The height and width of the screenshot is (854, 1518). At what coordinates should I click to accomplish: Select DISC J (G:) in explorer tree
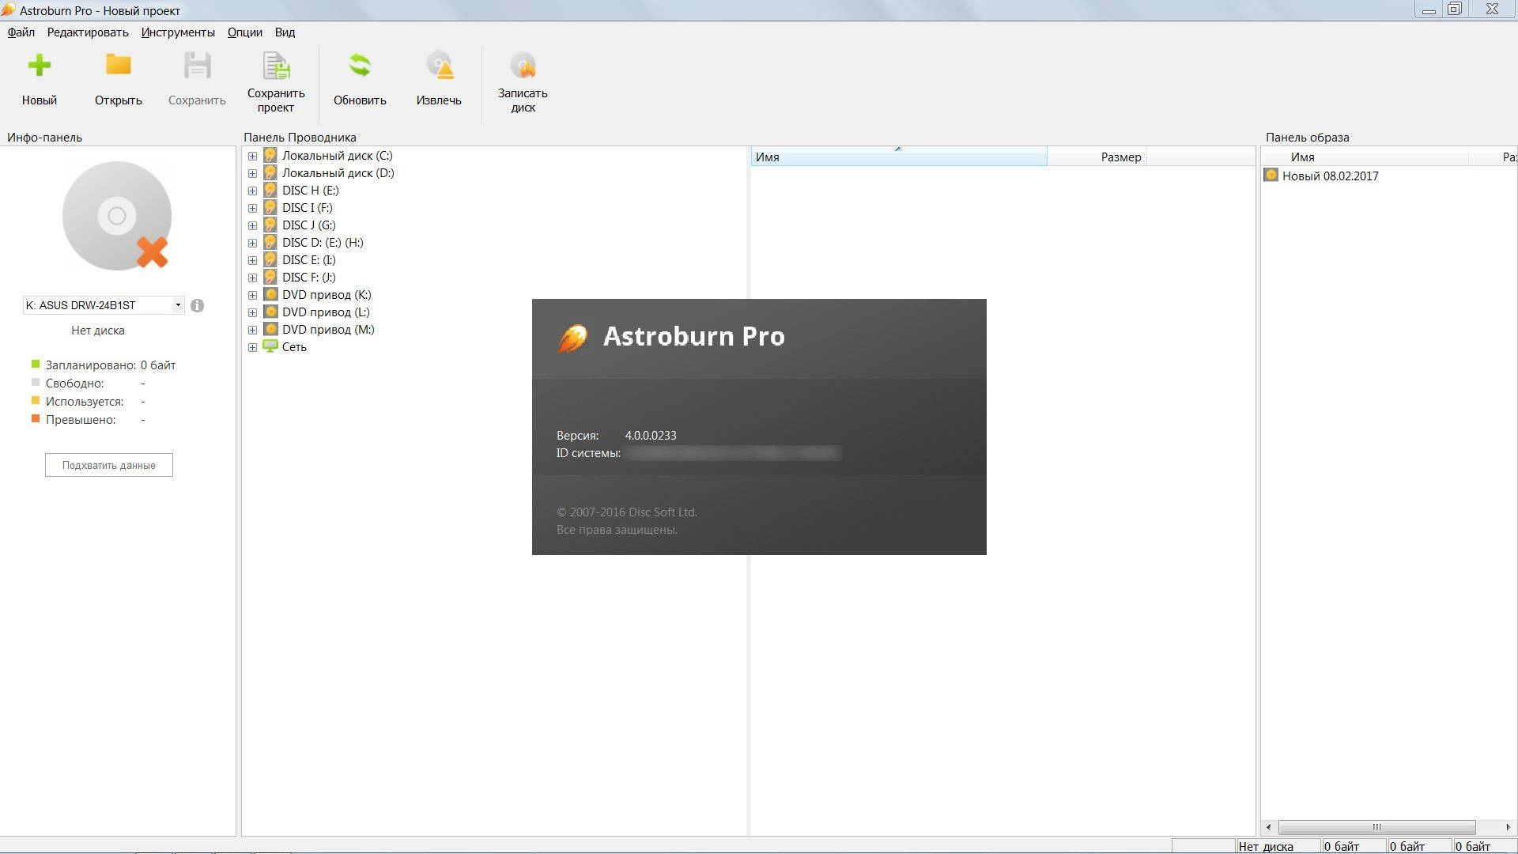click(309, 225)
